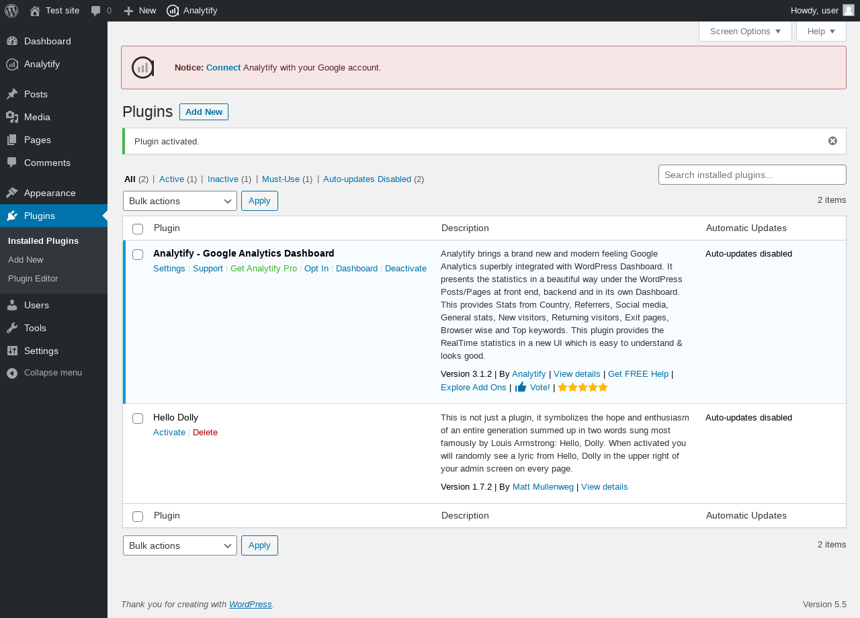Open the WordPress footer link
The image size is (860, 618).
251,605
